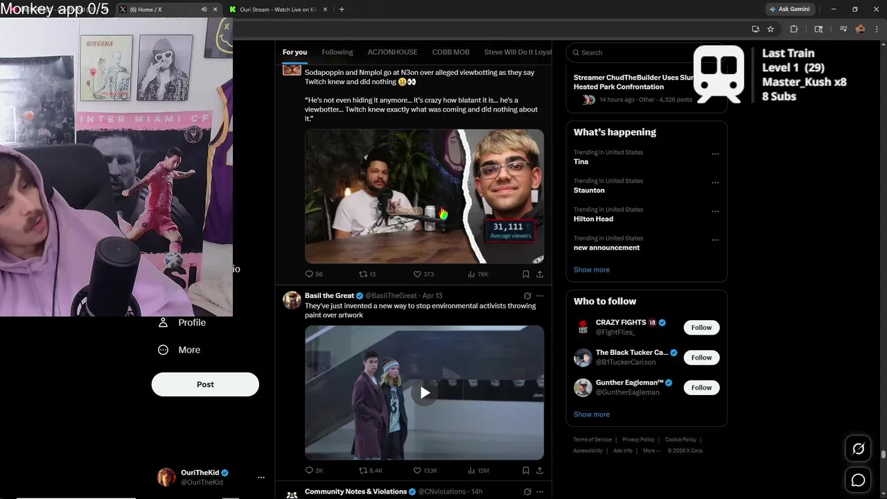Open more options on Basil the Great post
Image resolution: width=887 pixels, height=499 pixels.
540,296
